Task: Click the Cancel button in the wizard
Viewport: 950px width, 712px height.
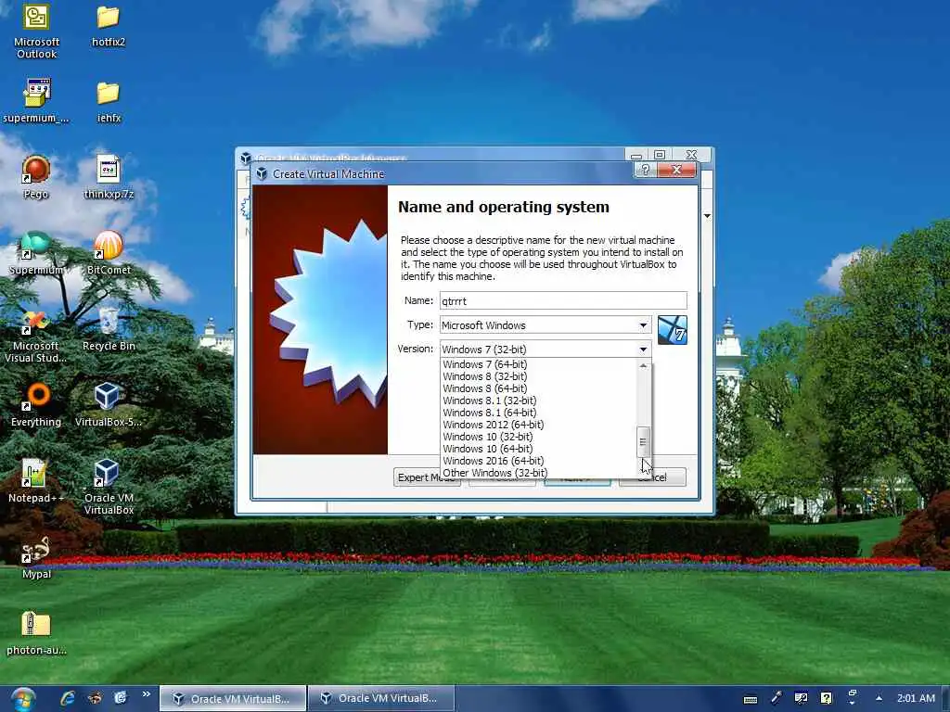Action: 652,477
